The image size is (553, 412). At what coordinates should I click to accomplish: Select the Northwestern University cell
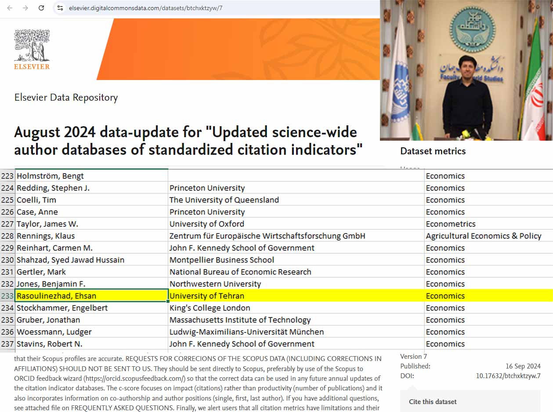(296, 284)
